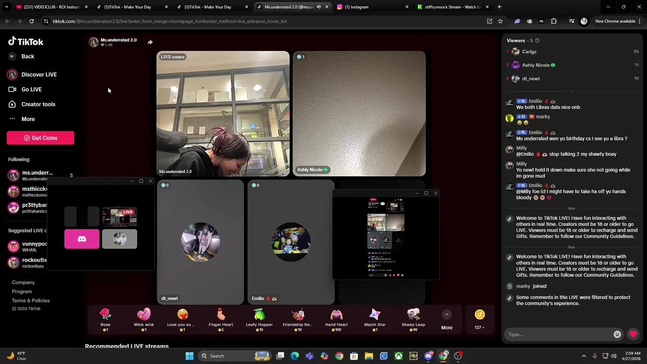
Task: Bookmark this page with star
Action: 500,21
